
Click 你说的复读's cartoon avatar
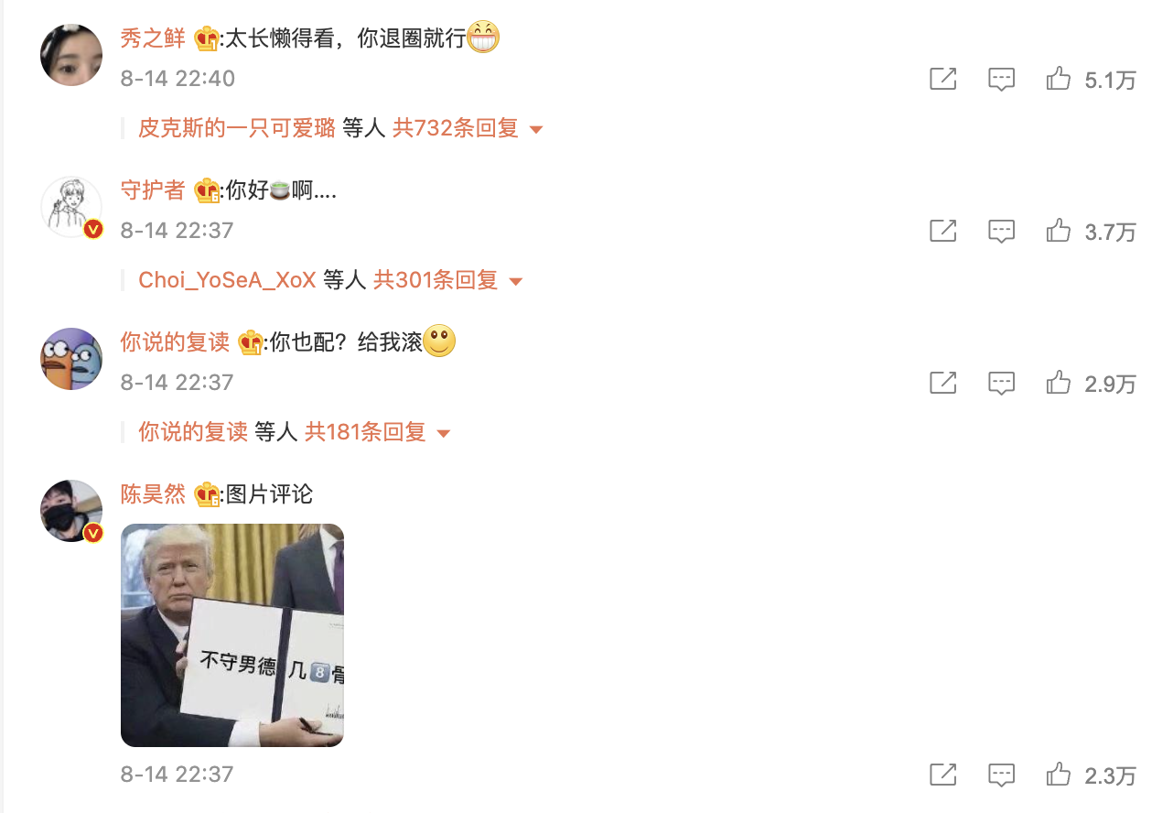pos(71,359)
